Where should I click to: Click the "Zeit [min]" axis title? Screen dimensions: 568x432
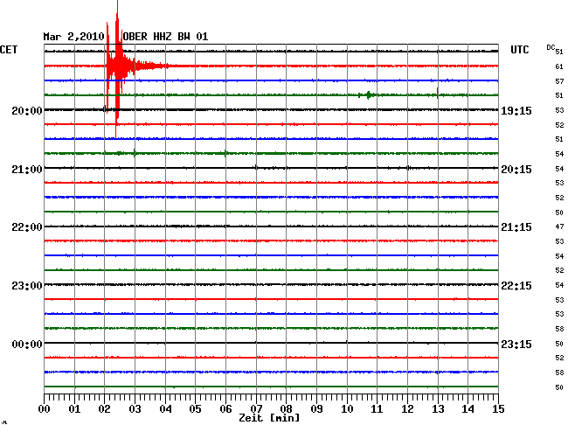tap(269, 418)
